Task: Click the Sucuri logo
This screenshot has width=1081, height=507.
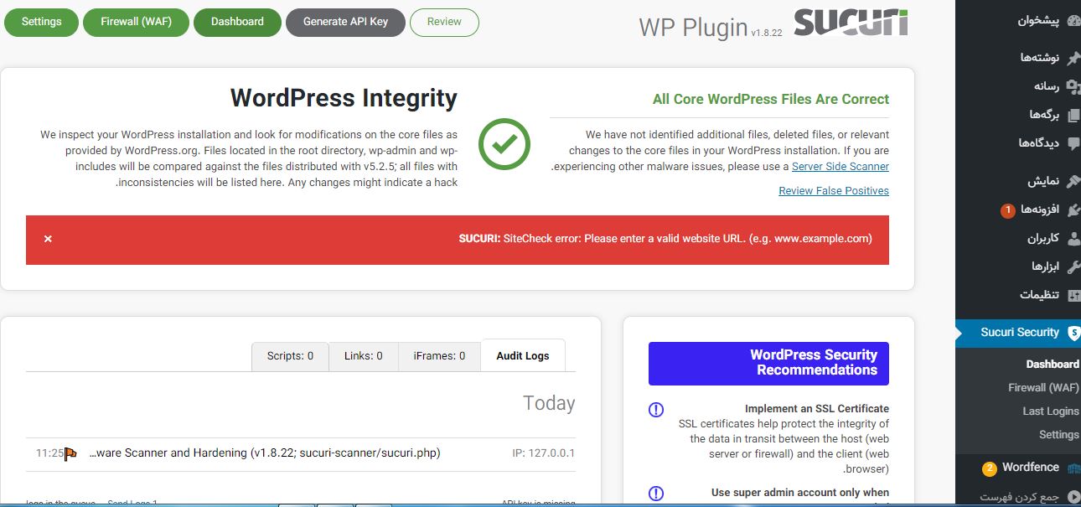Action: 850,23
